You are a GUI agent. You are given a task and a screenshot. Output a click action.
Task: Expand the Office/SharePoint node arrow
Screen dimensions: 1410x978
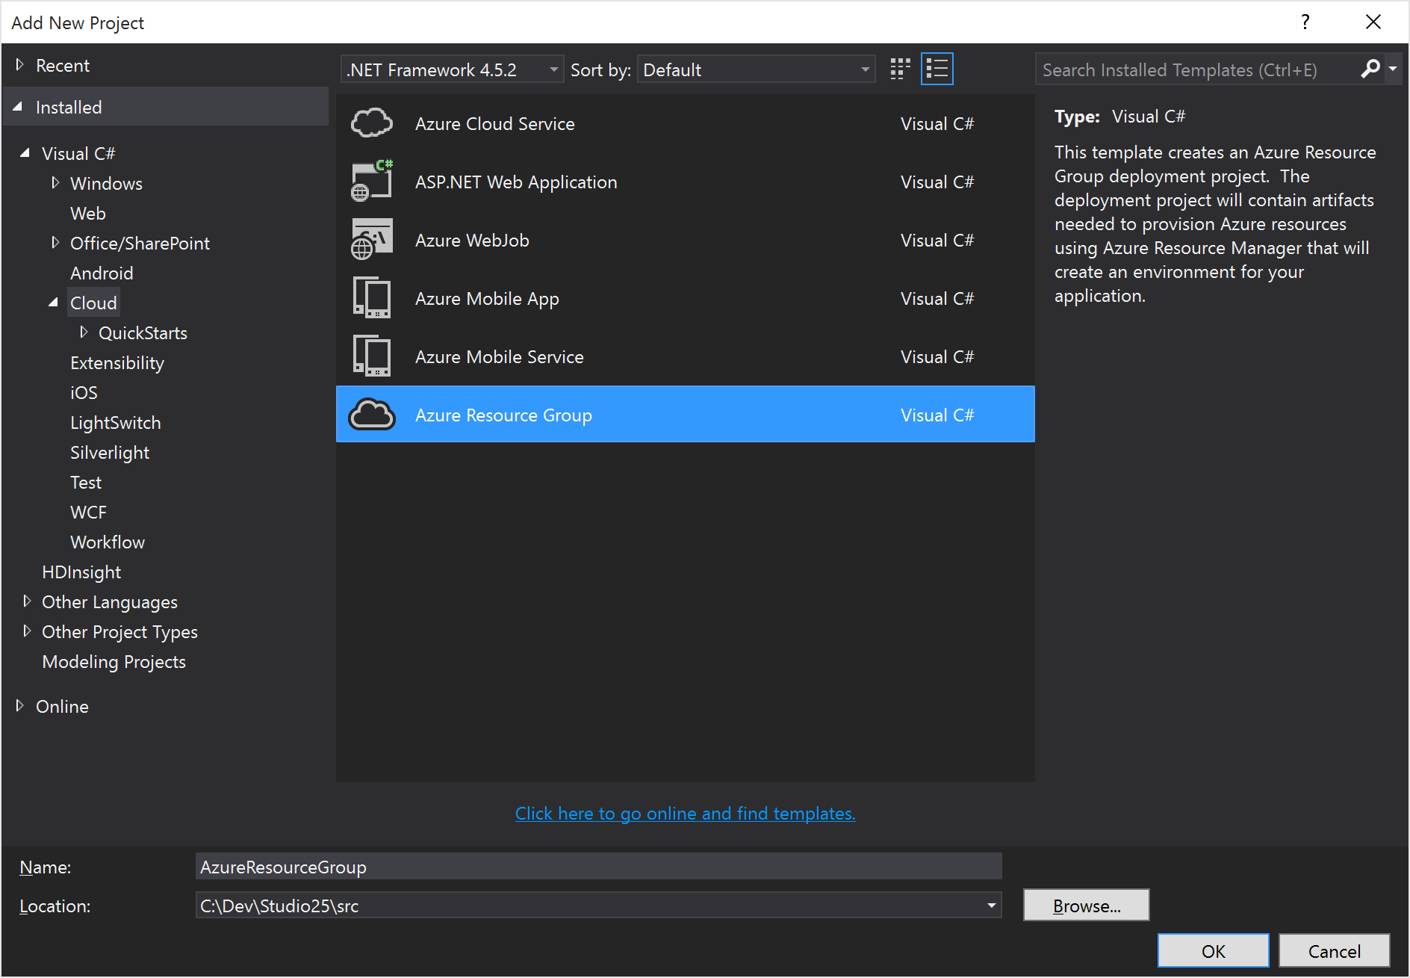[x=55, y=243]
